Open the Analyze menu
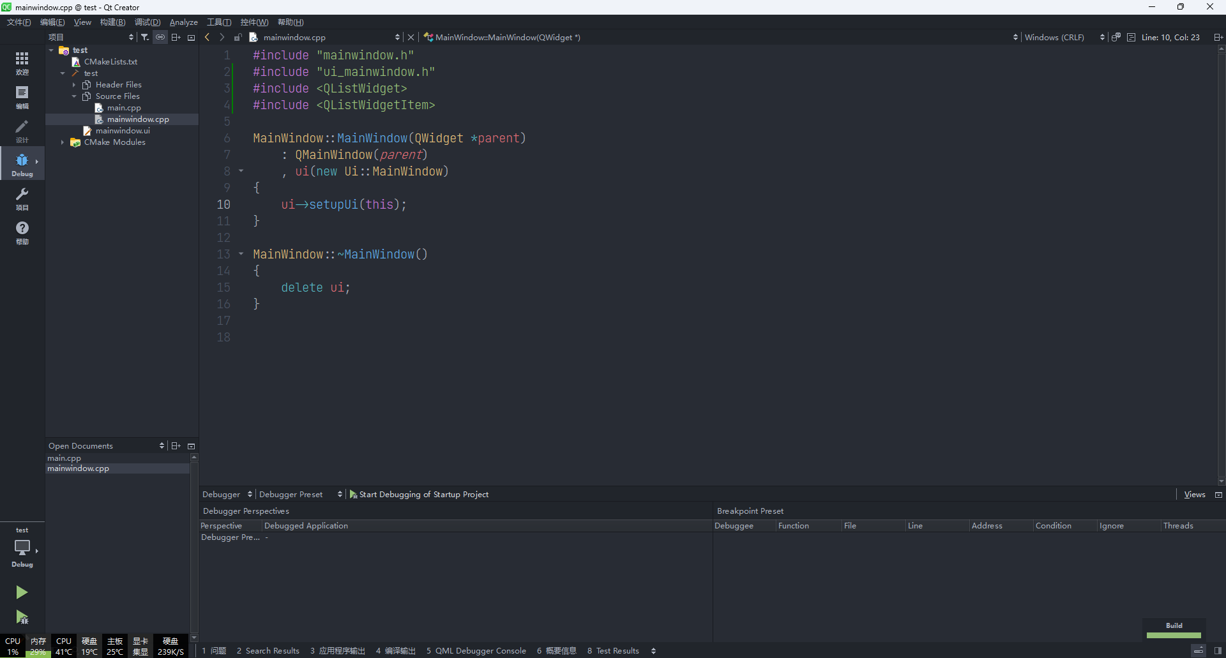Screen dimensions: 1226x658 [x=183, y=22]
